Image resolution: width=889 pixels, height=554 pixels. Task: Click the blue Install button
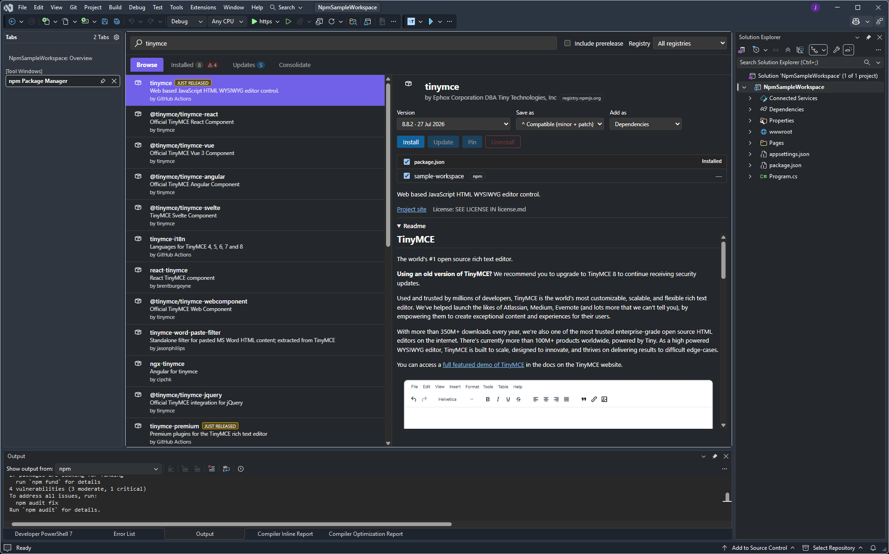(x=411, y=142)
